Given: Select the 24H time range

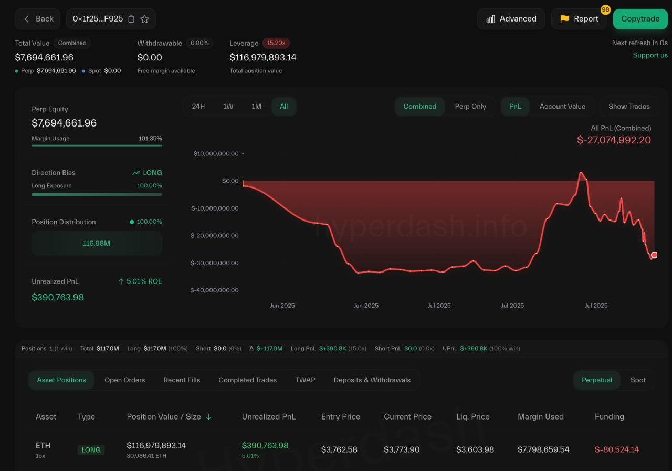Looking at the screenshot, I should point(198,106).
